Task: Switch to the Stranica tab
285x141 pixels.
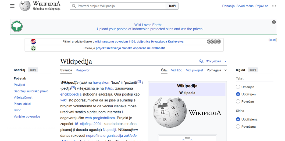Action: (x=66, y=70)
